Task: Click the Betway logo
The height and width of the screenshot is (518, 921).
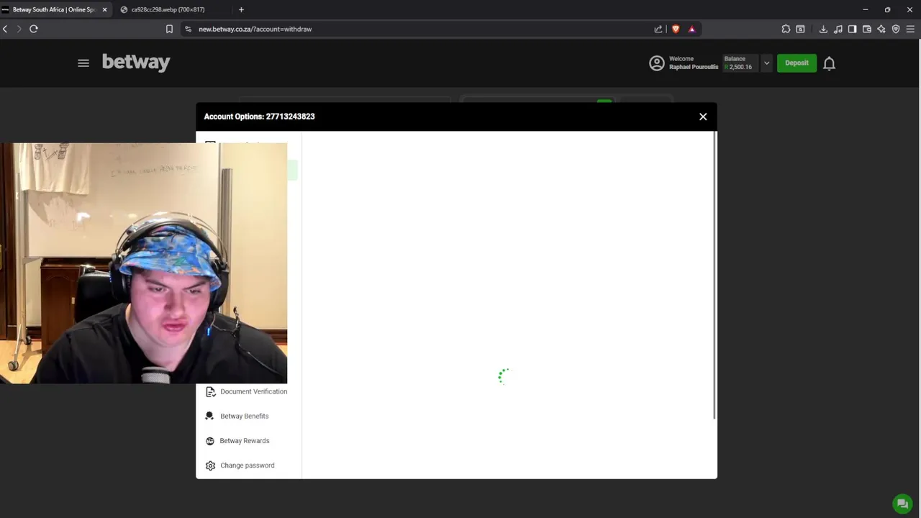Action: [x=136, y=63]
